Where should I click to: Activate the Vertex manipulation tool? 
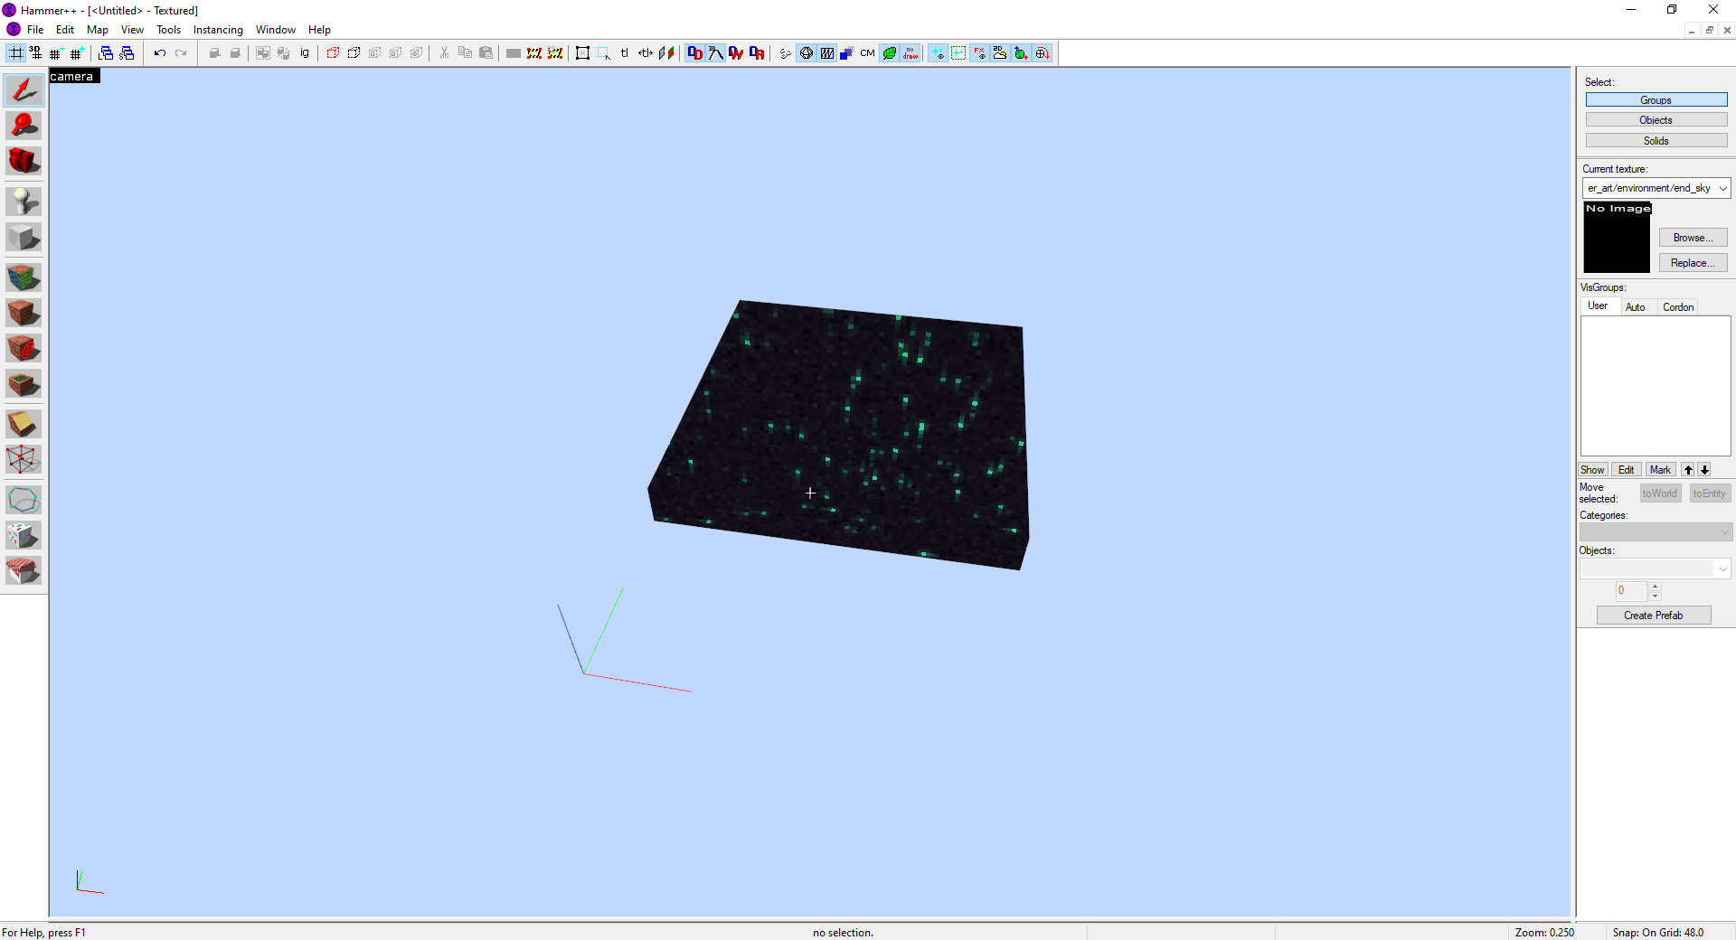24,459
